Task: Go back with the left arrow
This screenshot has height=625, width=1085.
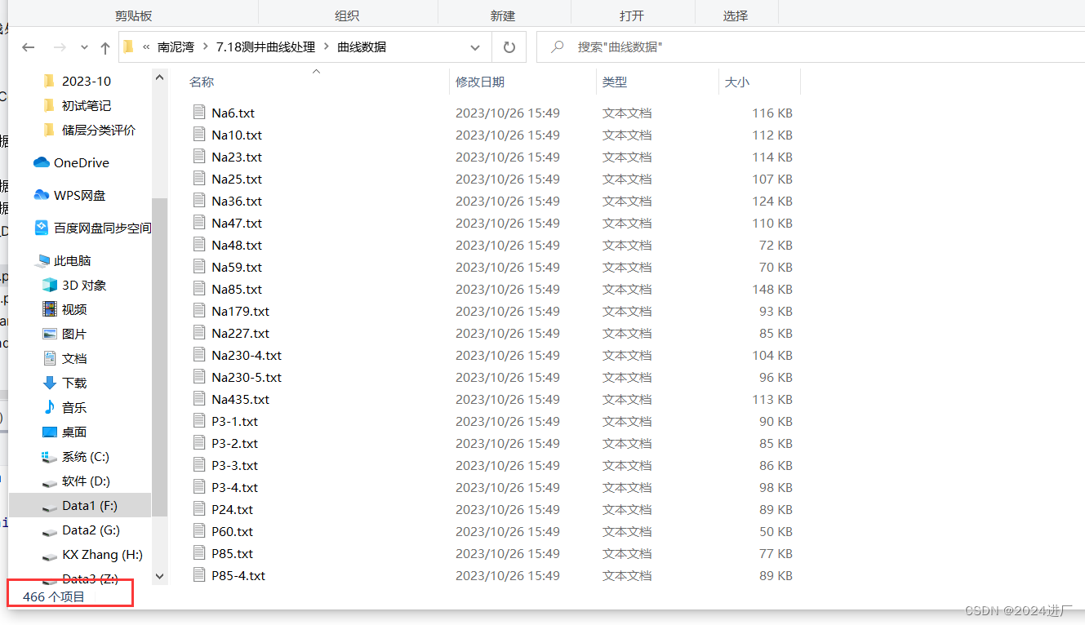Action: [29, 47]
